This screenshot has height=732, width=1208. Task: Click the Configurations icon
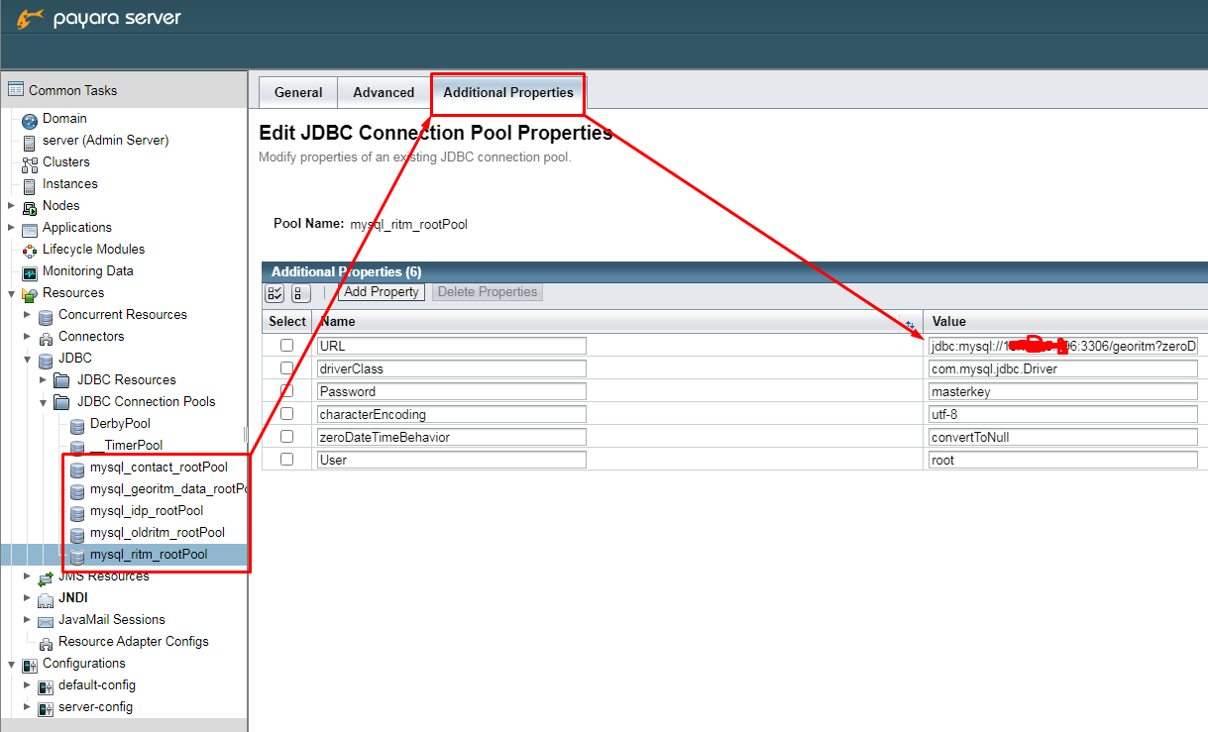point(30,664)
